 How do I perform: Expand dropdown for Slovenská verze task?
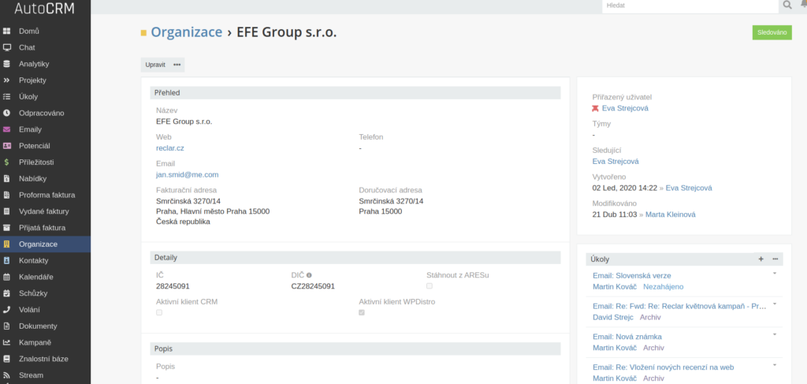point(775,274)
